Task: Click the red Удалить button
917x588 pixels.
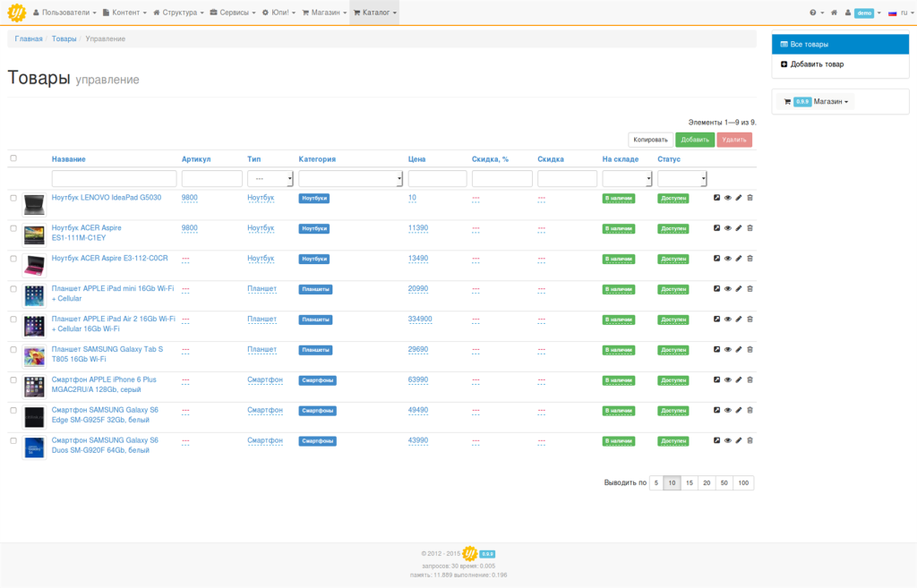Action: [x=734, y=140]
